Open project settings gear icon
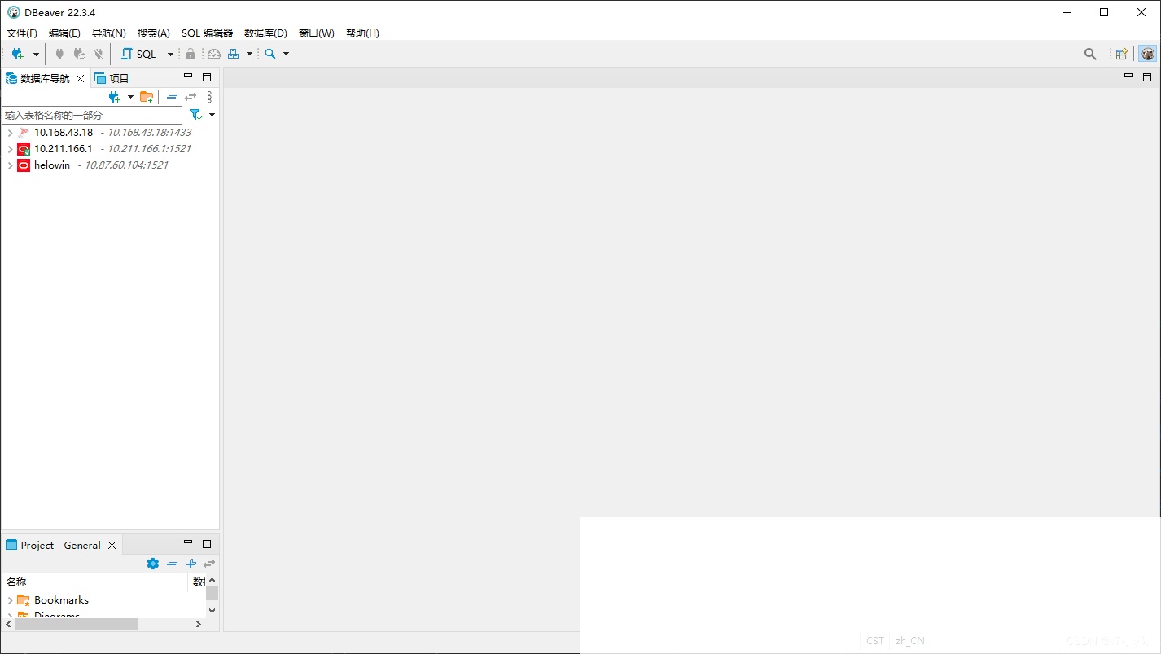Screen dimensions: 1161x654 click(153, 564)
